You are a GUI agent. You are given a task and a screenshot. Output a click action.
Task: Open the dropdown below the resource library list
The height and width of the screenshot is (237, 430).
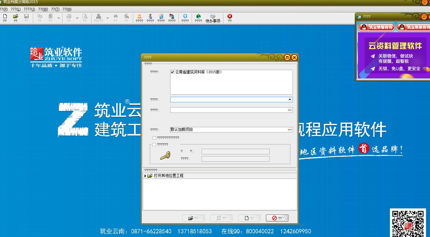(x=289, y=99)
